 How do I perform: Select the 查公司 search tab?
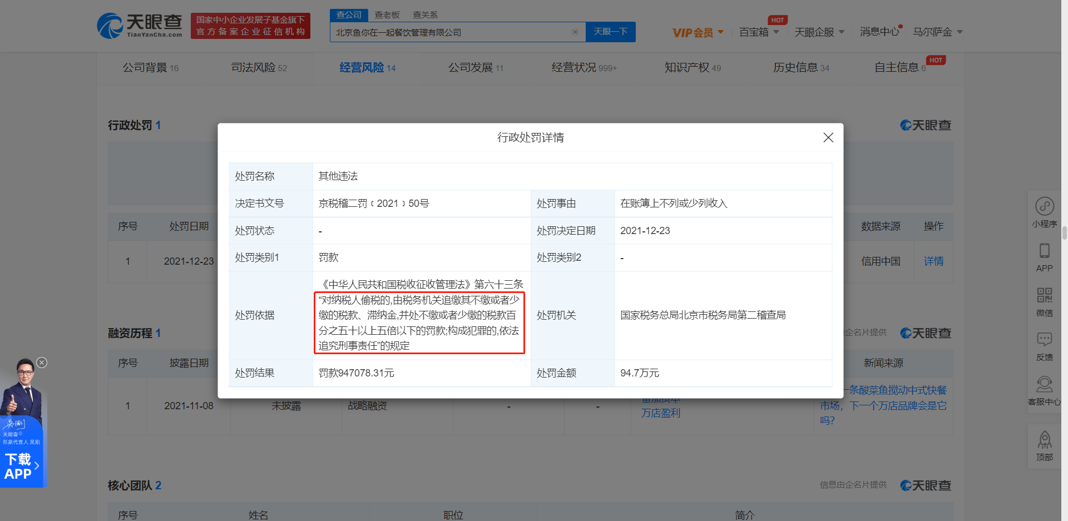[x=349, y=15]
